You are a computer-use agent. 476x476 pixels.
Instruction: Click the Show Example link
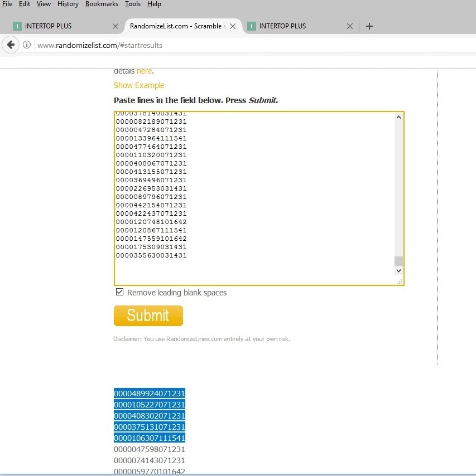coord(139,85)
